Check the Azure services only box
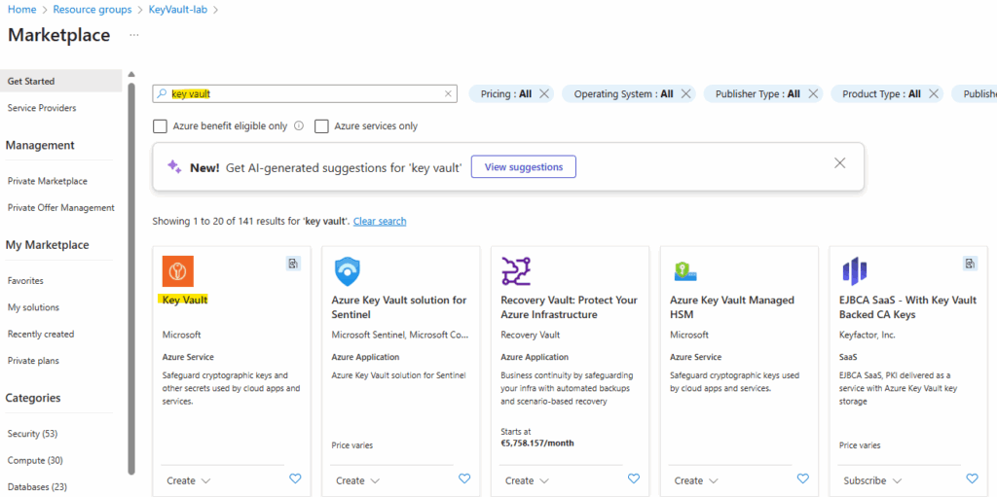 pos(321,125)
